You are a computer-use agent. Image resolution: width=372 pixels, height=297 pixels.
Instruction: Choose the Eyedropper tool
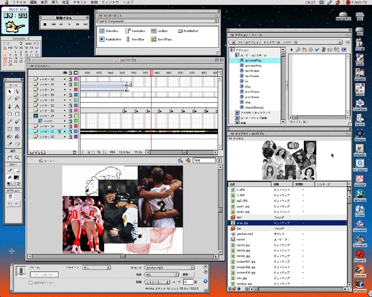pyautogui.click(x=10, y=144)
